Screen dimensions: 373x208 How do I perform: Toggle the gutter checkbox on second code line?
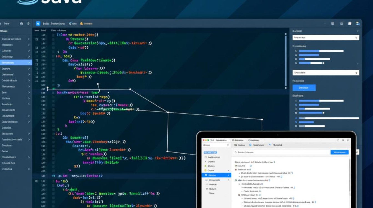coord(53,39)
